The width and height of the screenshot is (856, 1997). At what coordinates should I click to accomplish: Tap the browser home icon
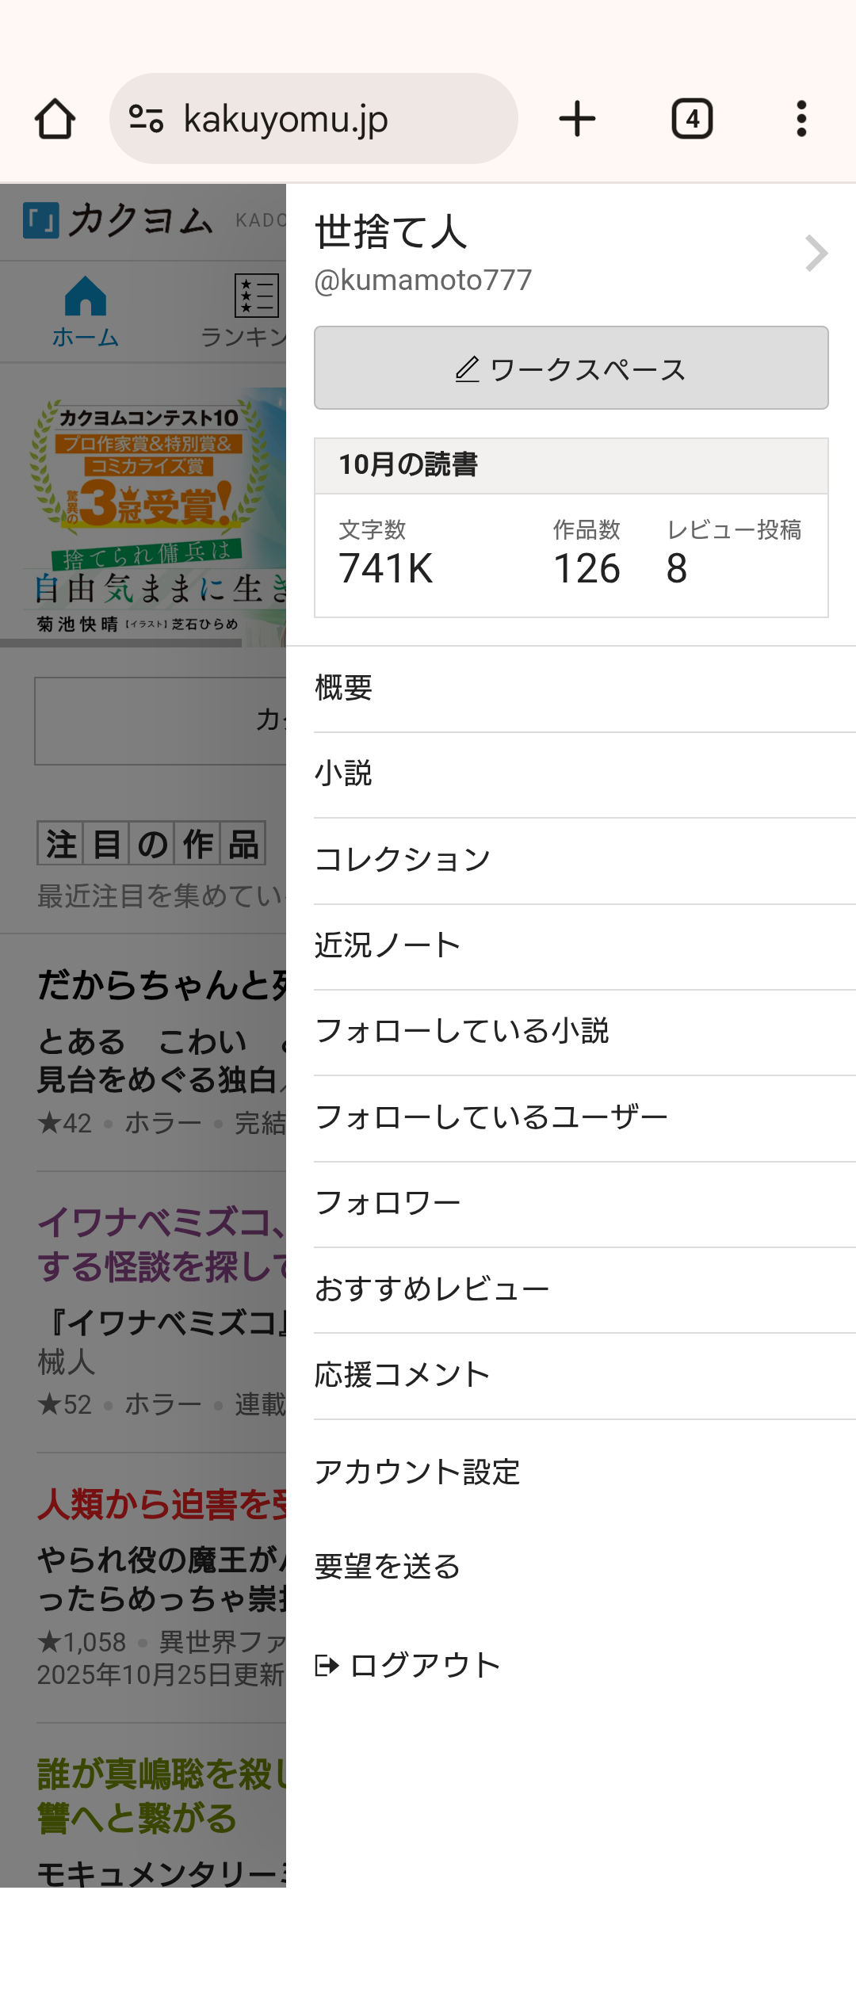coord(55,119)
